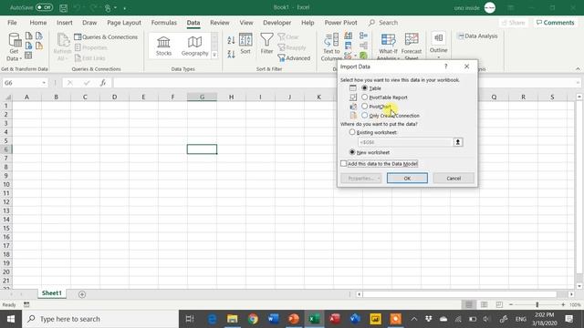Add a new sheet
Image resolution: width=584 pixels, height=328 pixels.
(82, 294)
